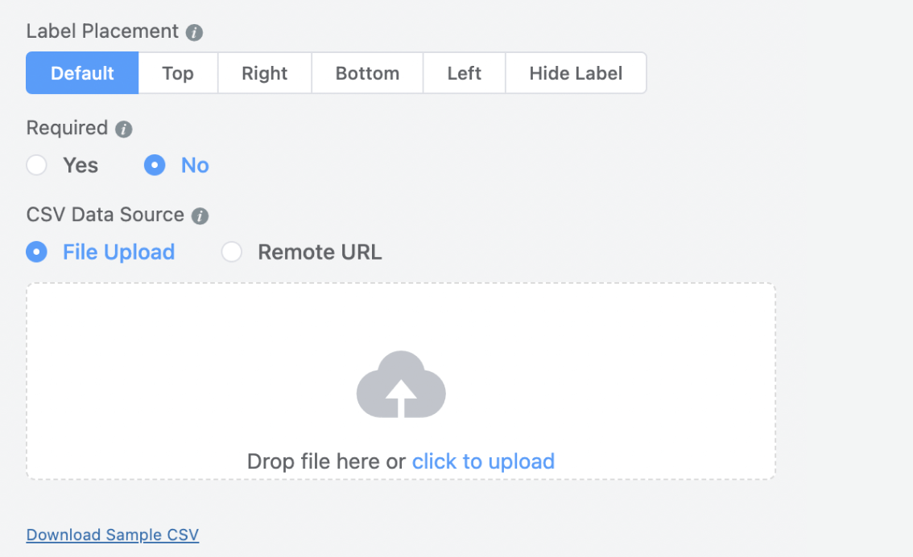
Task: Select the No radio button
Action: [x=155, y=166]
